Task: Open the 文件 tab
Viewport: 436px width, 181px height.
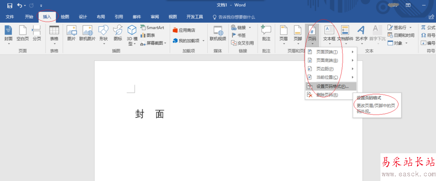Action: click(x=10, y=17)
